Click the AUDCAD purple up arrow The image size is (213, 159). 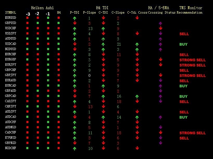coord(161,117)
